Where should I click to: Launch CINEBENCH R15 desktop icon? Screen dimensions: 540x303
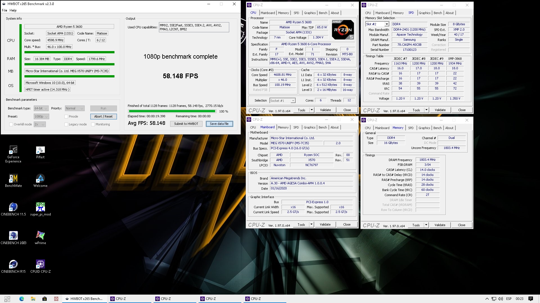pos(13,267)
